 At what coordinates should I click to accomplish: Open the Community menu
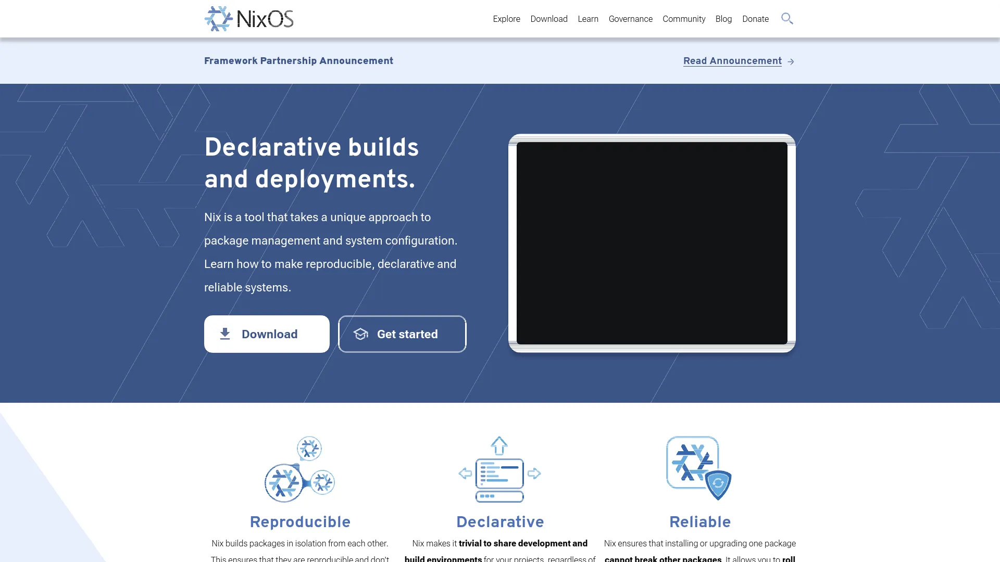[684, 19]
